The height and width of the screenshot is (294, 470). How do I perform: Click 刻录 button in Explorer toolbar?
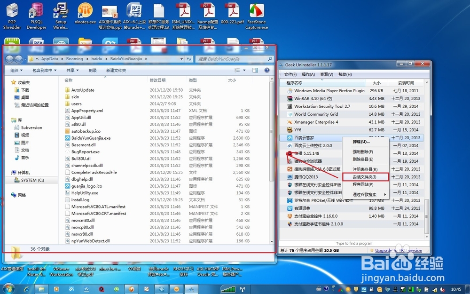coord(93,70)
